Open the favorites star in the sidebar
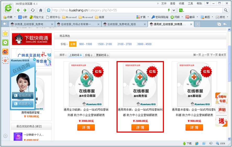The image size is (232, 147). tap(5, 33)
